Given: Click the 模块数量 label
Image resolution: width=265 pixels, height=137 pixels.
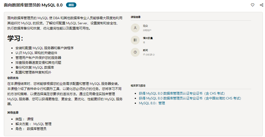Looking at the screenshot, I should coord(148,38).
